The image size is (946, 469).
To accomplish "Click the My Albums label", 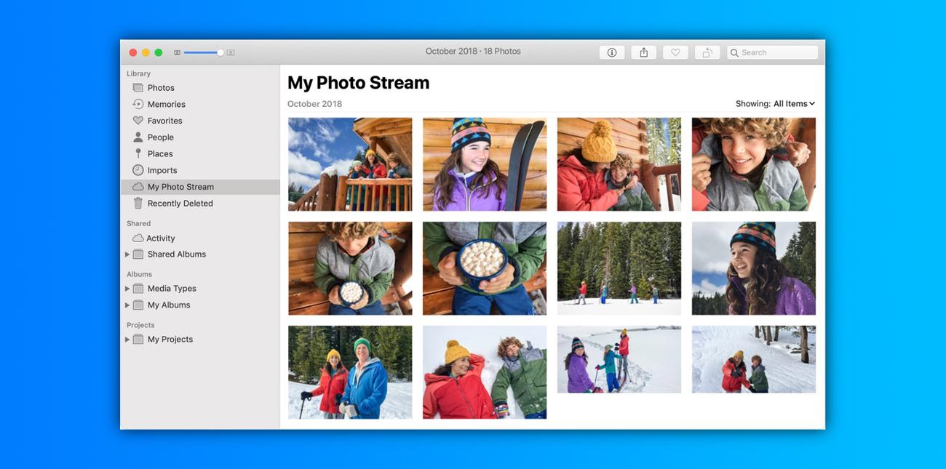I will pyautogui.click(x=169, y=305).
